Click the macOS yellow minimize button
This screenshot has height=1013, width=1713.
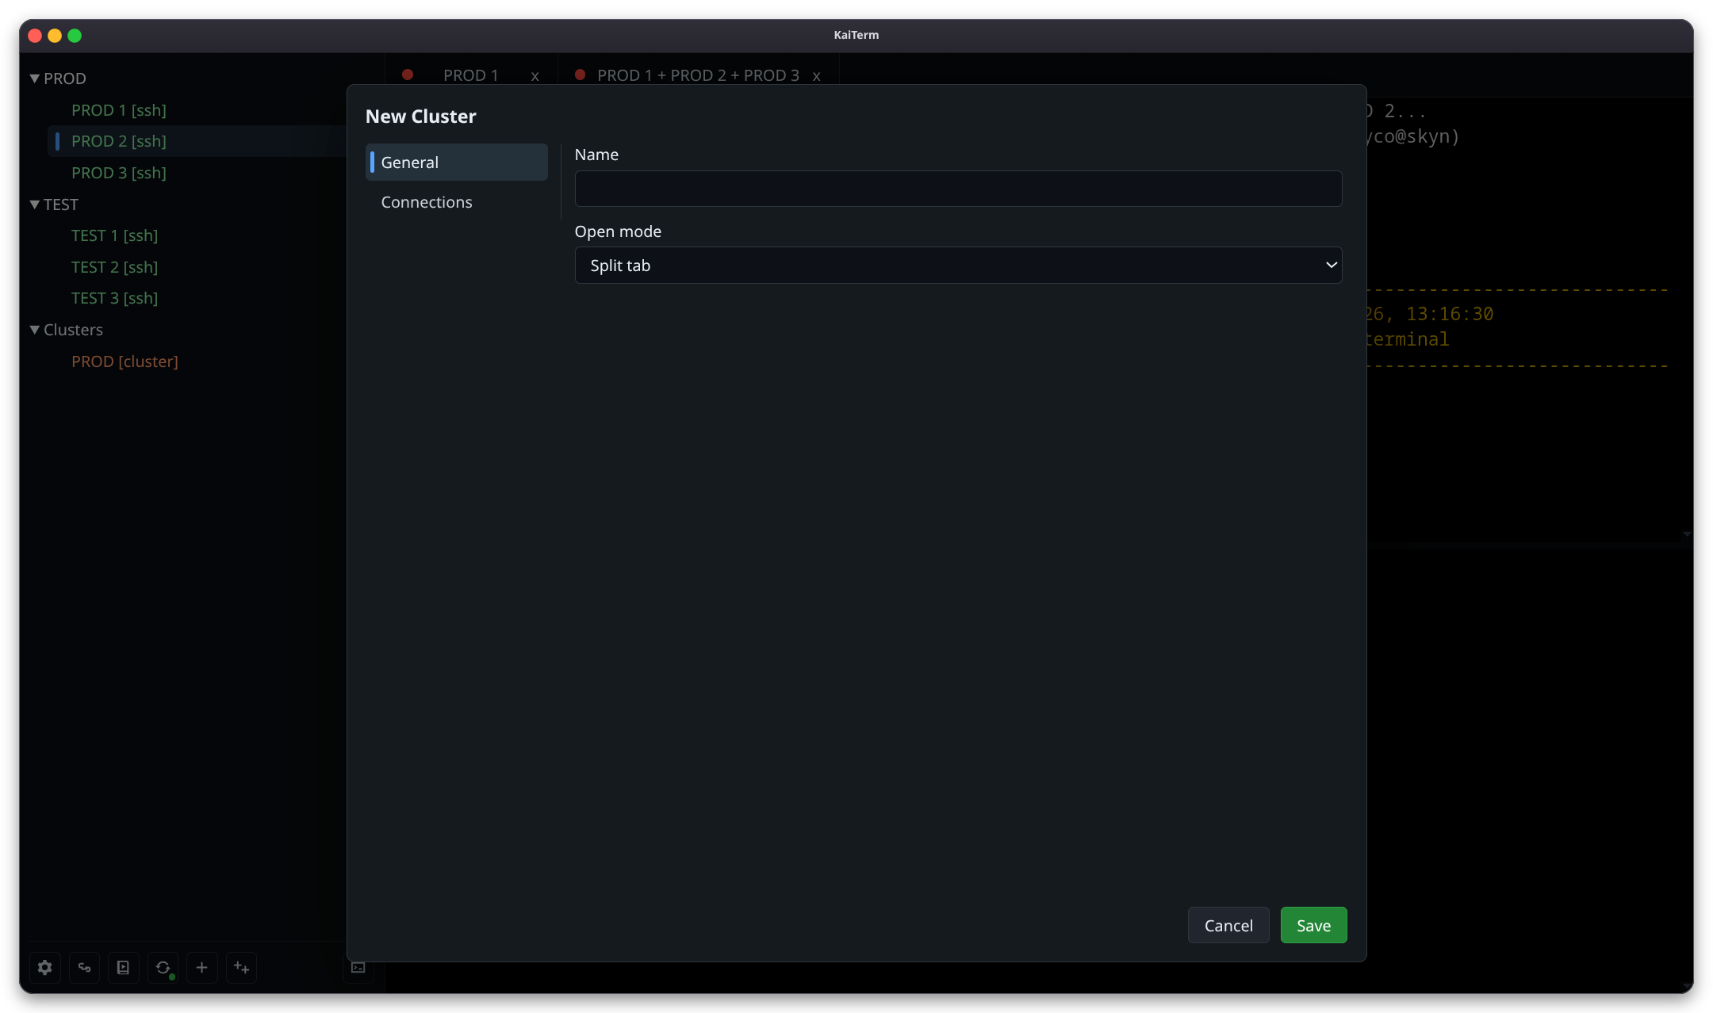click(55, 36)
